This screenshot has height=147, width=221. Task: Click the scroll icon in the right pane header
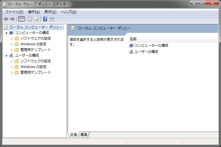(x=73, y=28)
